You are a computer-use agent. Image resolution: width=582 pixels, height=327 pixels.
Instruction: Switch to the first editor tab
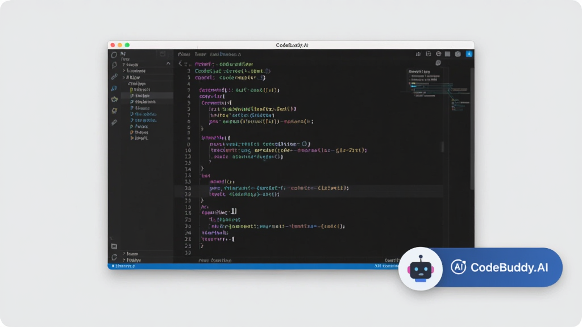point(184,54)
